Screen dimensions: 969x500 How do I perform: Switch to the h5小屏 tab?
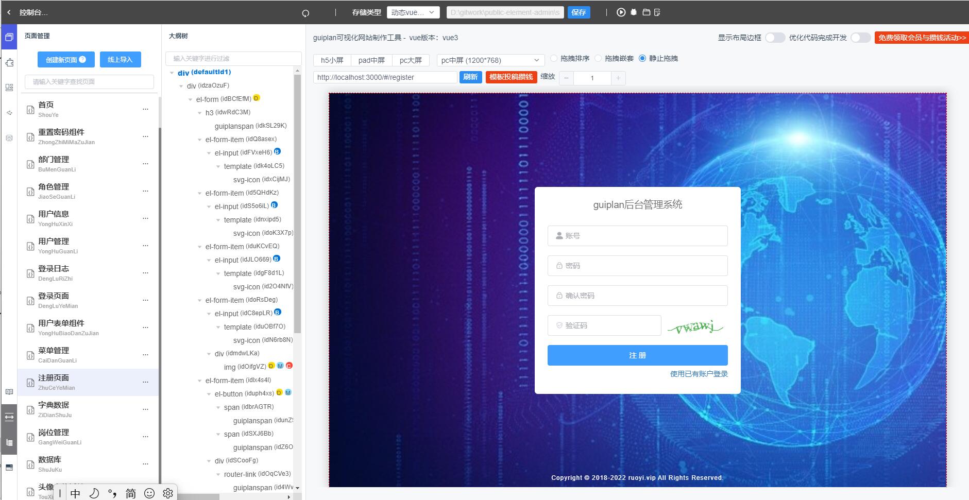tap(332, 60)
